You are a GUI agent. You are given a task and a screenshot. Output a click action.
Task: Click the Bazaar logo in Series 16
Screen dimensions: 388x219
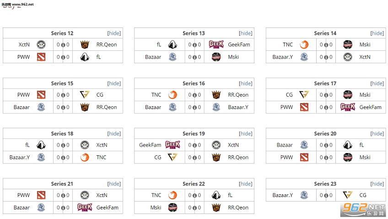click(x=172, y=107)
